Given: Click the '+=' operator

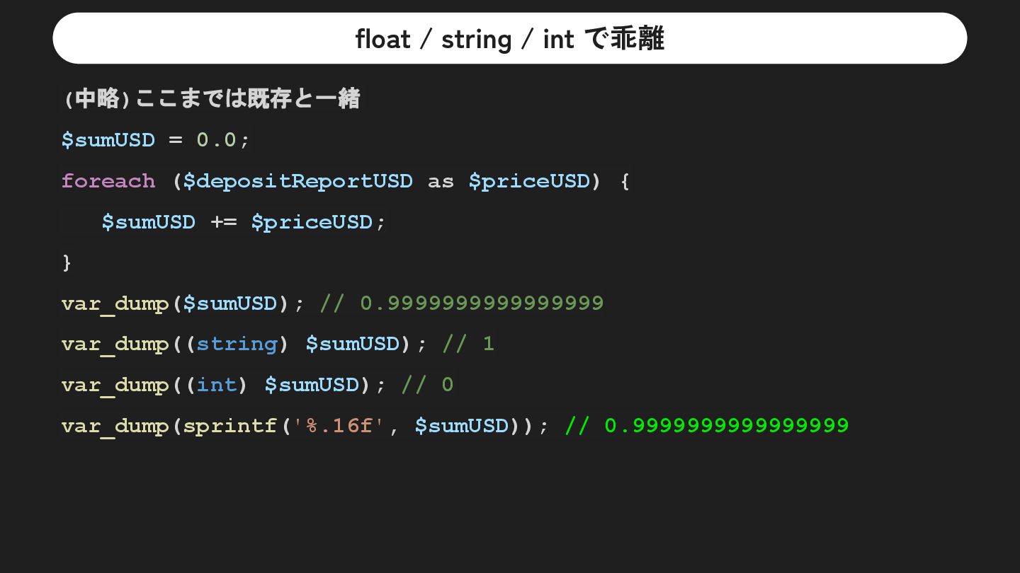Looking at the screenshot, I should click(224, 222).
